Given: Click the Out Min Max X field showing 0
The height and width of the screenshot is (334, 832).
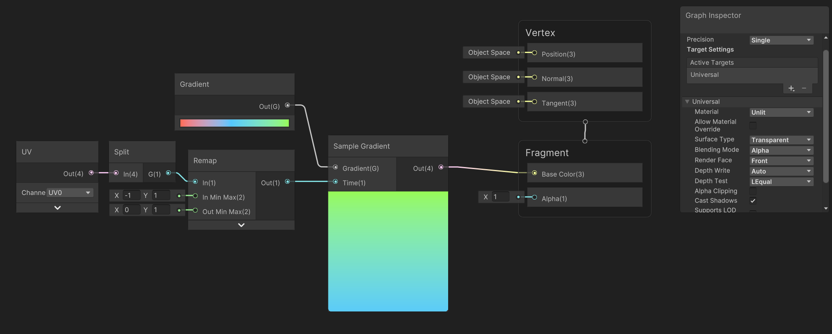Looking at the screenshot, I should 131,210.
